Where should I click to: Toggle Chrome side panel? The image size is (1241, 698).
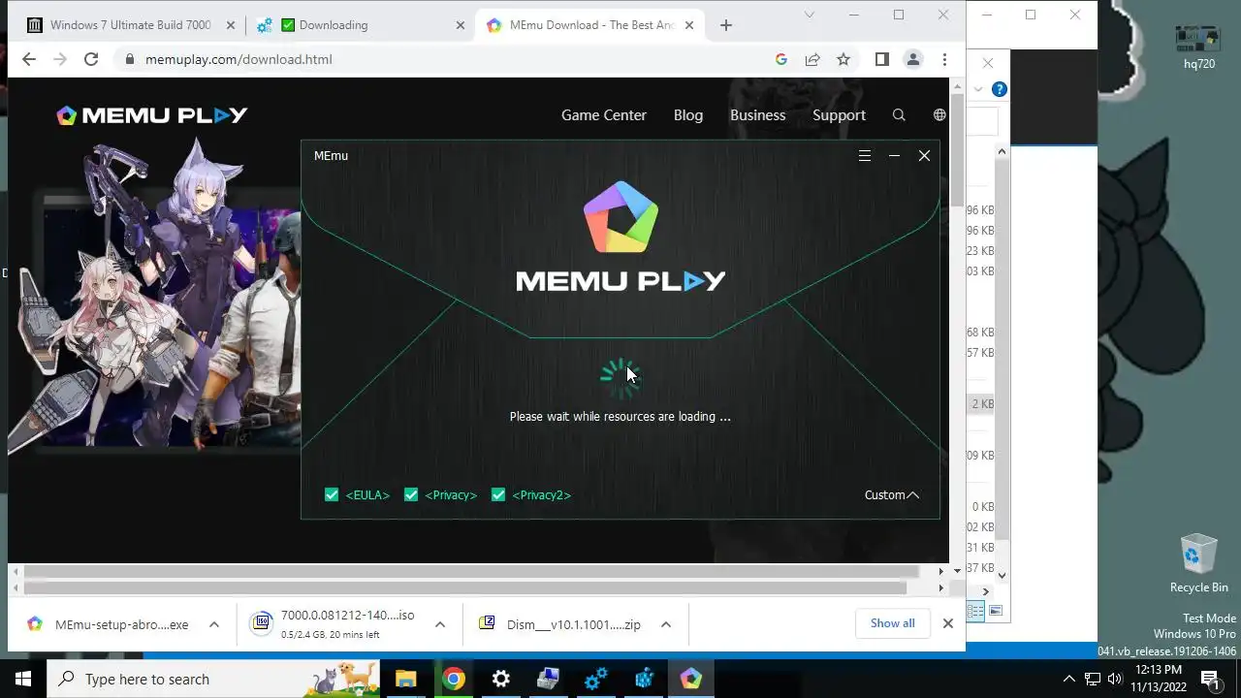881,59
